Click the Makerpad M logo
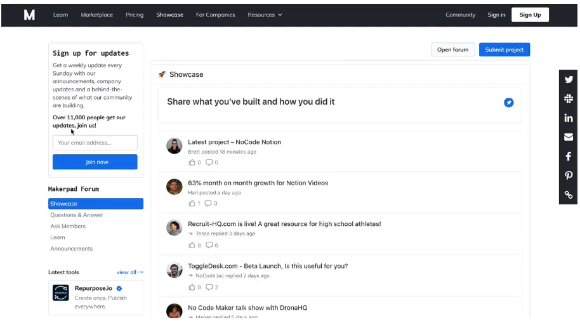The image size is (580, 330). 29,15
